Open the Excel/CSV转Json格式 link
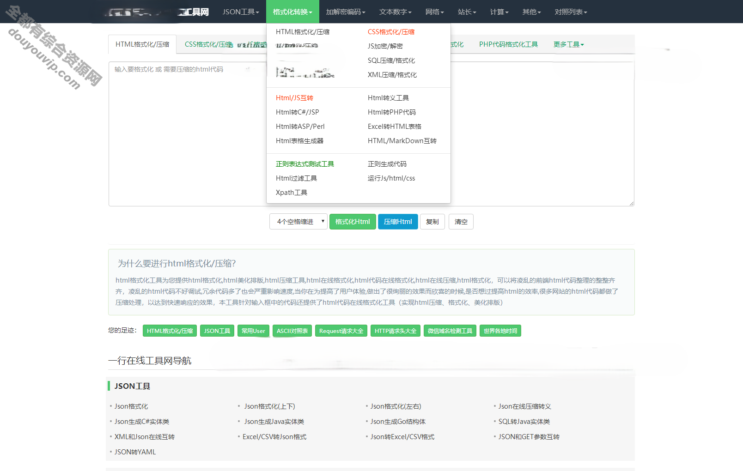Viewport: 743px width, 471px height. coord(274,437)
